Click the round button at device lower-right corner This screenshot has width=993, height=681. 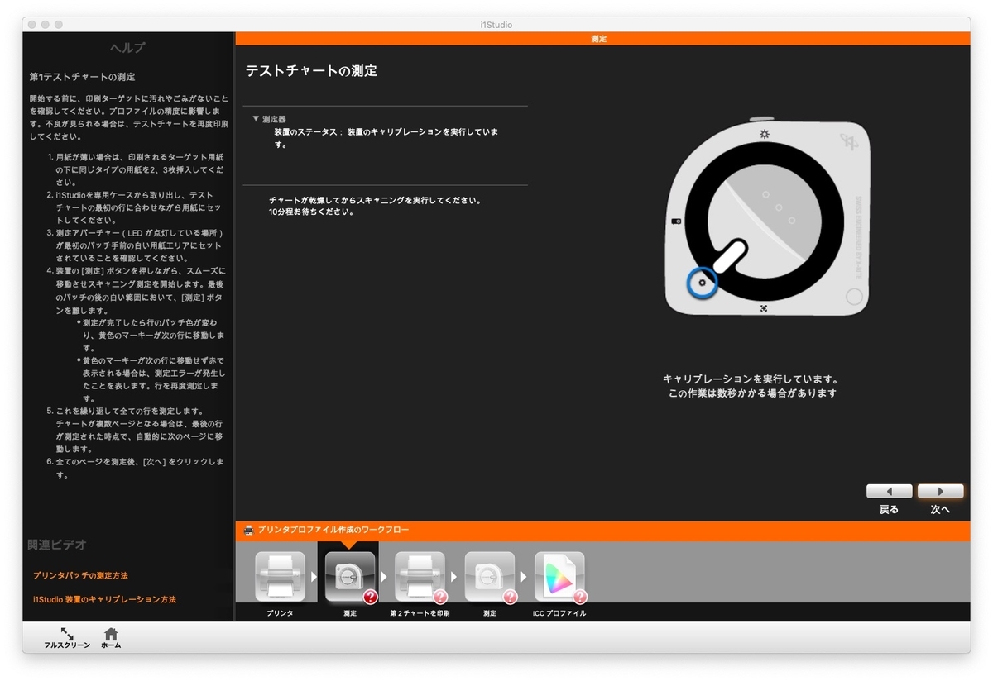click(854, 297)
